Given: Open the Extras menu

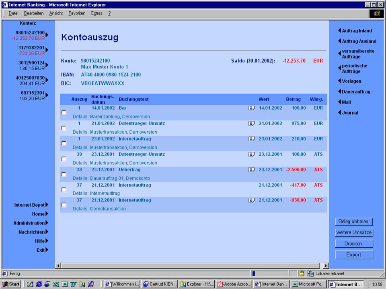Looking at the screenshot, I should 96,13.
